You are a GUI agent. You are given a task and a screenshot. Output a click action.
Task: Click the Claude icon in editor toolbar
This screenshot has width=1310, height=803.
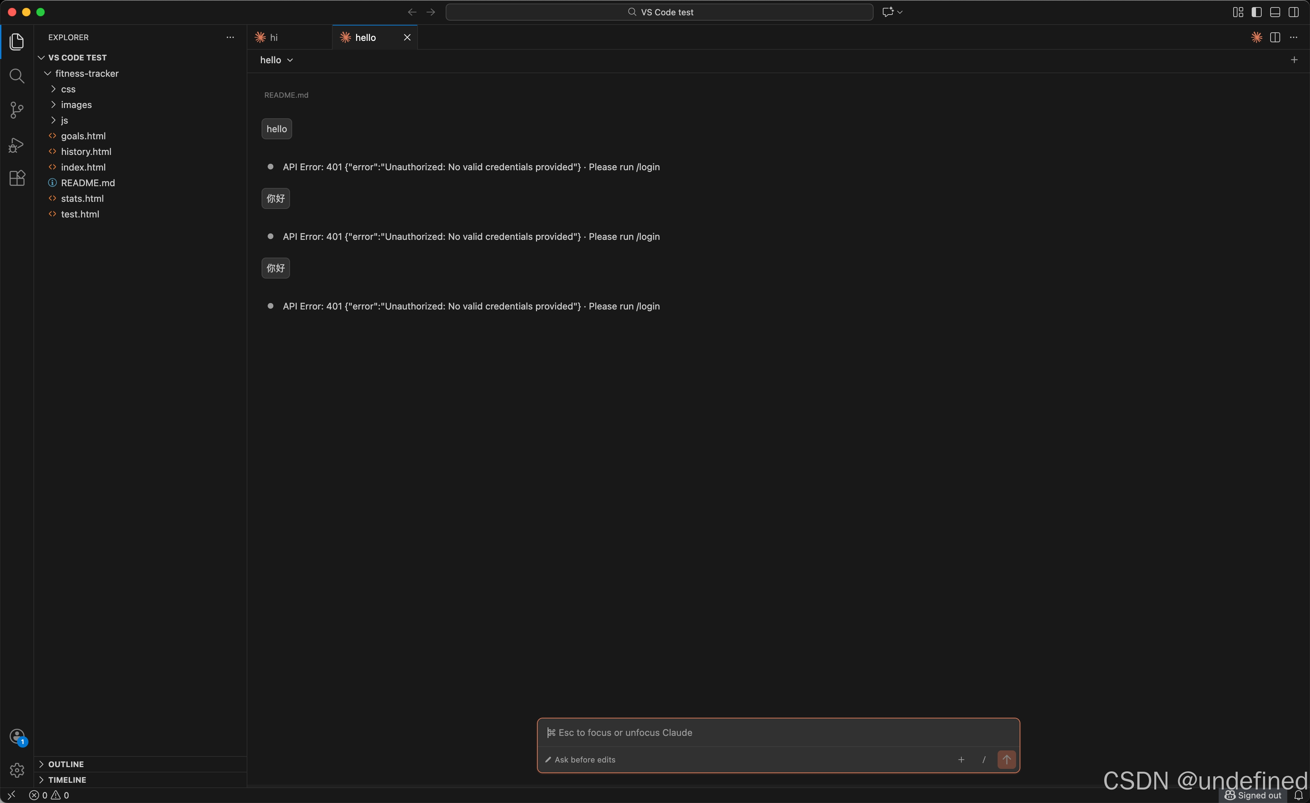tap(1256, 37)
